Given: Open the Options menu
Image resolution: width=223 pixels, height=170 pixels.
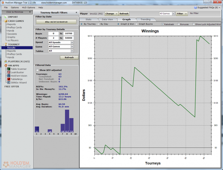Looking at the screenshot, I should (x=15, y=8).
